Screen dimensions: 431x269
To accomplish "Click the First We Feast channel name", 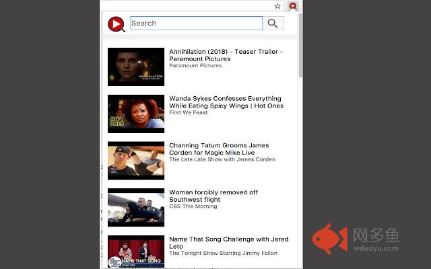I will [189, 112].
